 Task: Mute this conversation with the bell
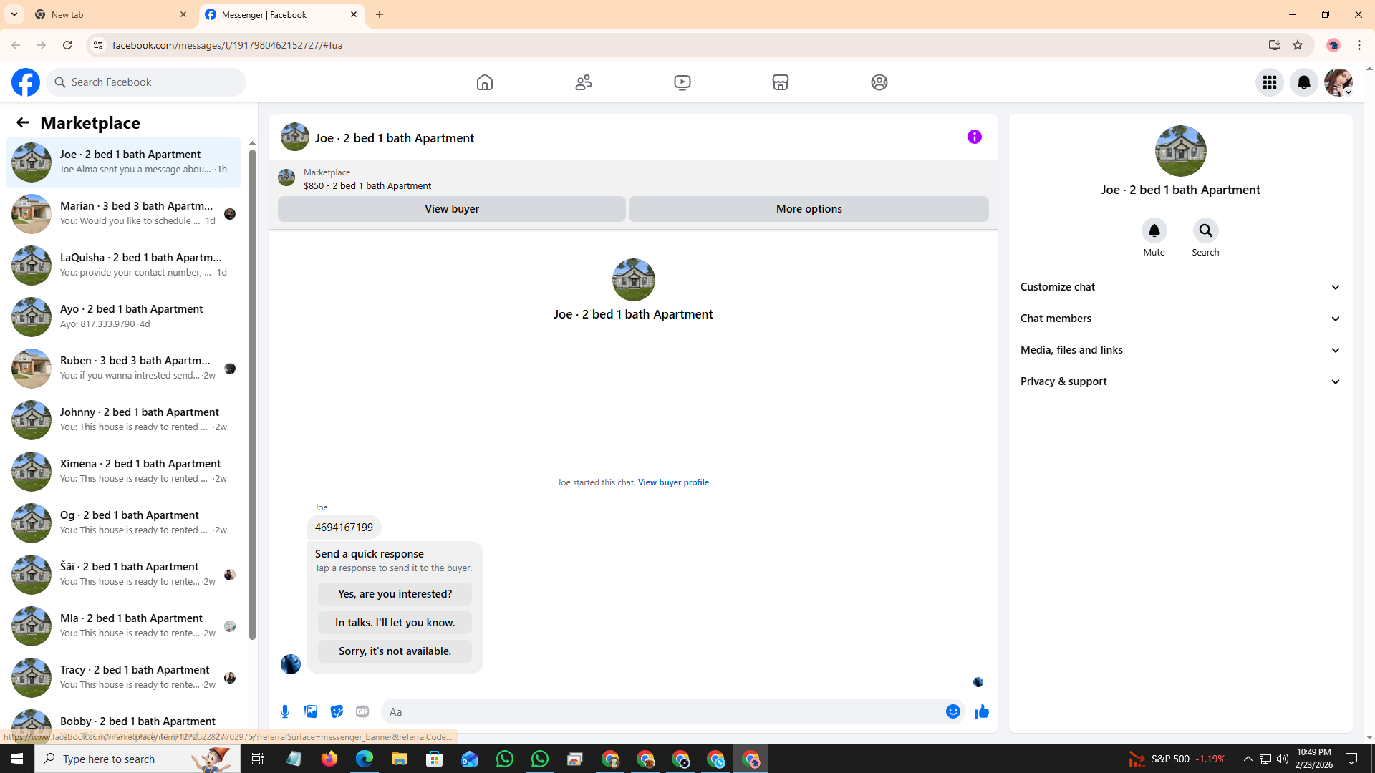tap(1154, 230)
